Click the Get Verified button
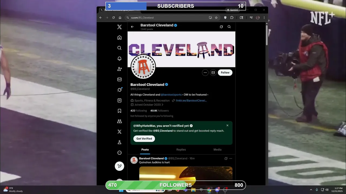 (144, 138)
